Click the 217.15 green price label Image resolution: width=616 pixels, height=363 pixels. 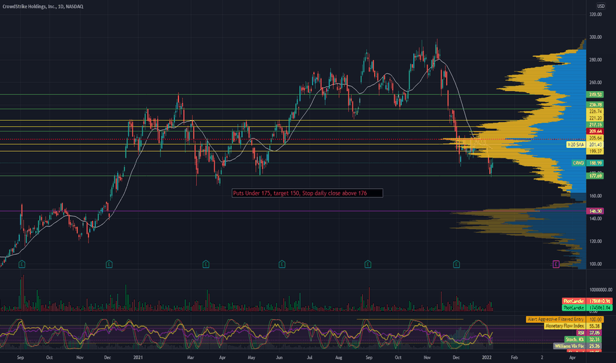click(596, 125)
